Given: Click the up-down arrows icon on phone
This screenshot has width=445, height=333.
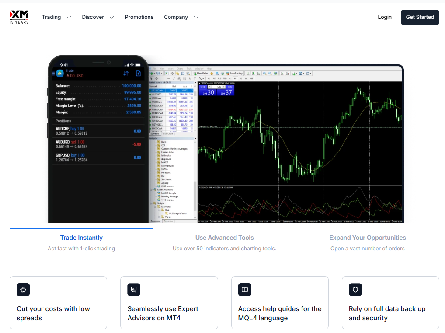Looking at the screenshot, I should click(x=126, y=74).
